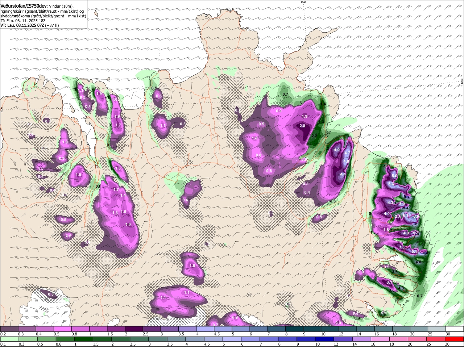Screen dimensions: 464x347
Task: Click the 2.8 snowfall value on the map
Action: (x=302, y=126)
